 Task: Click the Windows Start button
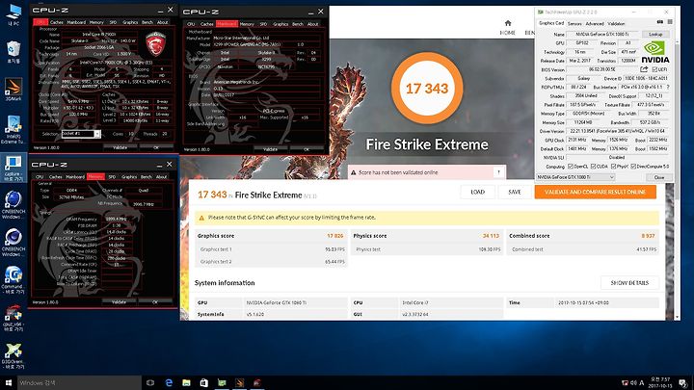click(x=9, y=382)
